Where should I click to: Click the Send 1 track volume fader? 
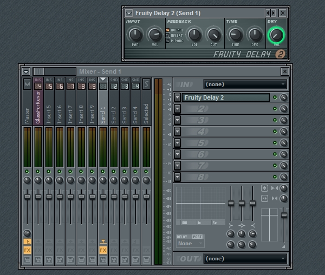point(103,197)
